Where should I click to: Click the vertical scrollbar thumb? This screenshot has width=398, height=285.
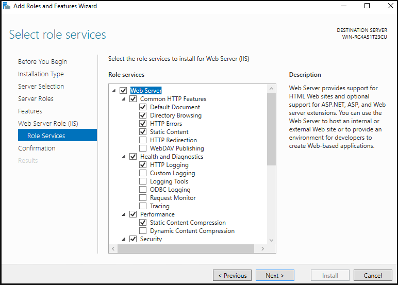[x=271, y=129]
